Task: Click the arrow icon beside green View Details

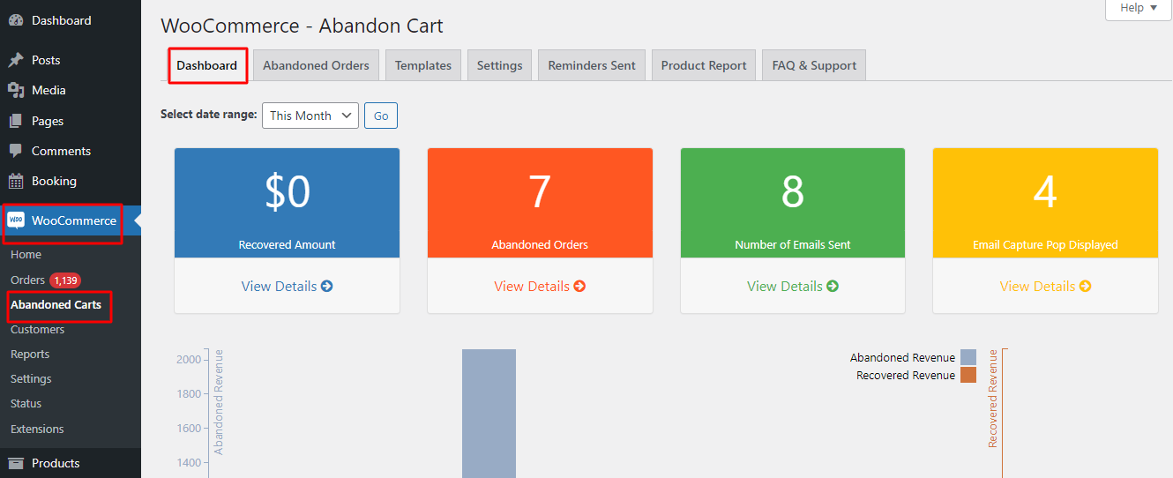Action: tap(833, 286)
